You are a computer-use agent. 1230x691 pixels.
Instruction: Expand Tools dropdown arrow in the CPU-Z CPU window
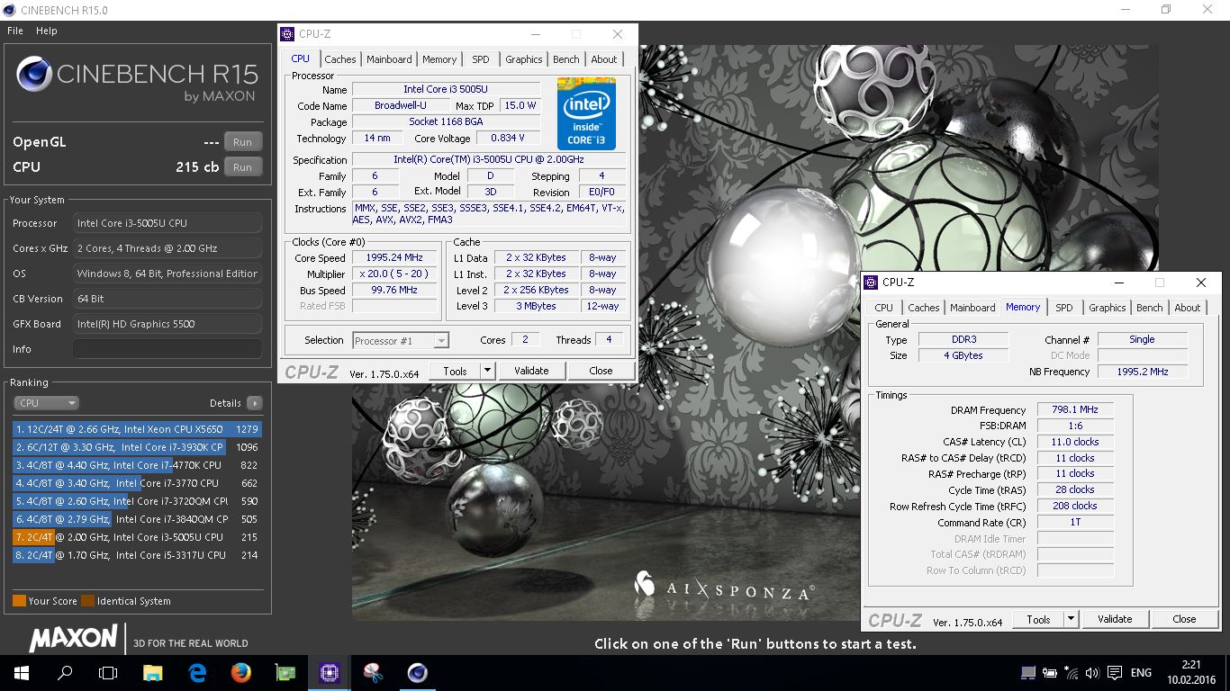(x=487, y=371)
